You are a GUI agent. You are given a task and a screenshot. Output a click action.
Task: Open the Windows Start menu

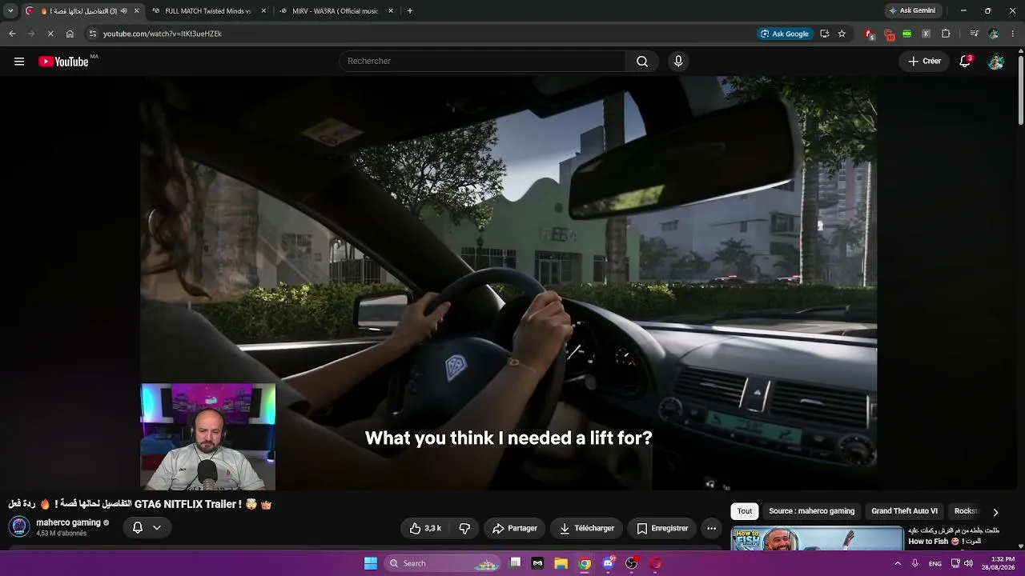click(371, 563)
